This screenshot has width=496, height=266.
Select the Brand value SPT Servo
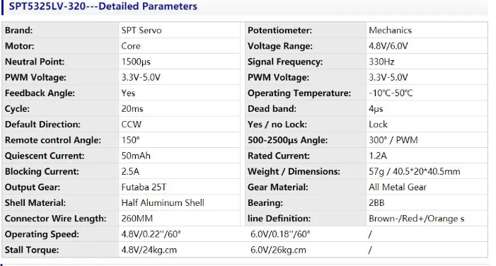(142, 30)
